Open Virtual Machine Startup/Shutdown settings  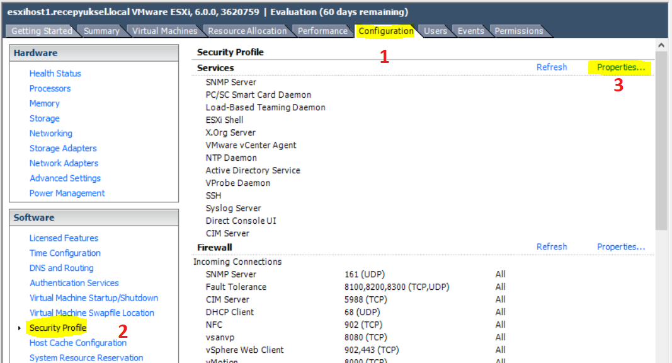click(93, 298)
